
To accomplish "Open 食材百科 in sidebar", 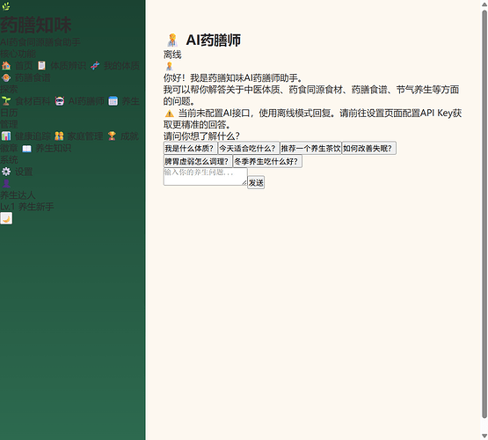I will pyautogui.click(x=33, y=101).
